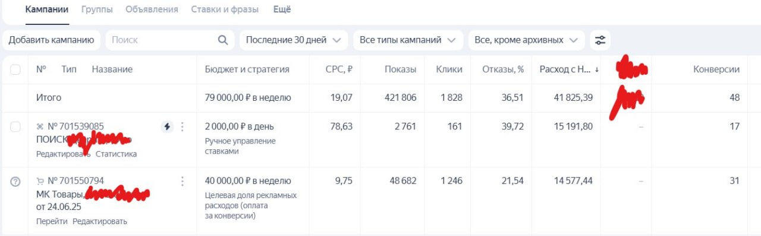Open three-dot menu for campaign 701550794
761x236 pixels.
pyautogui.click(x=183, y=181)
